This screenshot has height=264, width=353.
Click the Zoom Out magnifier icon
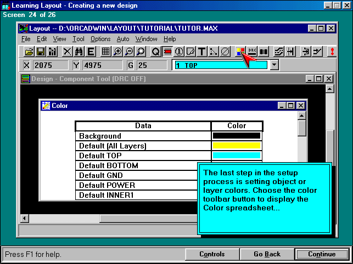point(129,51)
